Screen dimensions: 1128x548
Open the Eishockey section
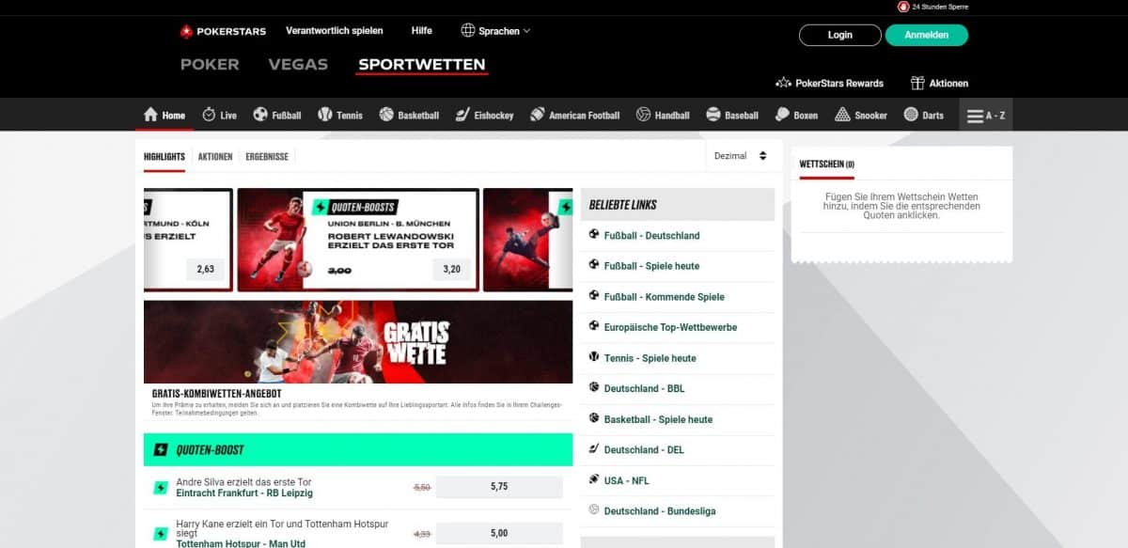[x=483, y=114]
